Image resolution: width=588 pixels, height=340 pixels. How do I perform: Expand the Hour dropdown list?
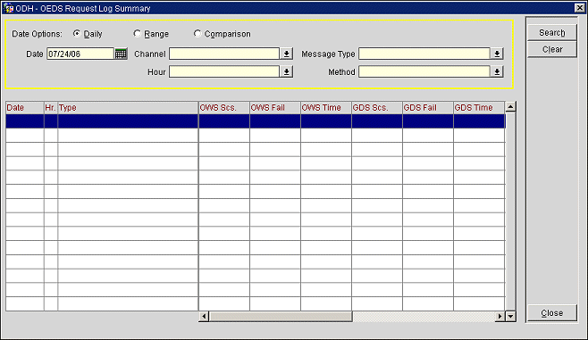pyautogui.click(x=287, y=71)
